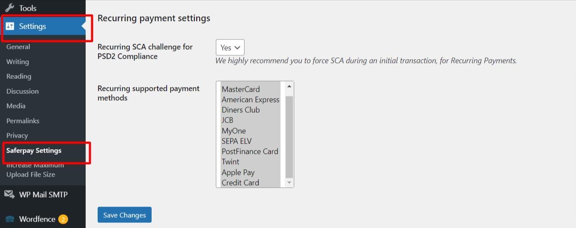The width and height of the screenshot is (576, 228).
Task: Choose Apple Pay from the list
Action: tap(238, 172)
